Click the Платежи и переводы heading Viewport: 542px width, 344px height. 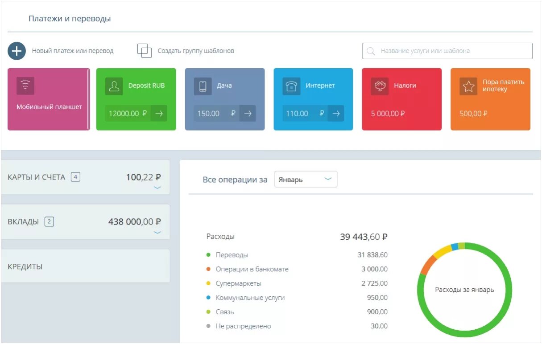click(70, 19)
